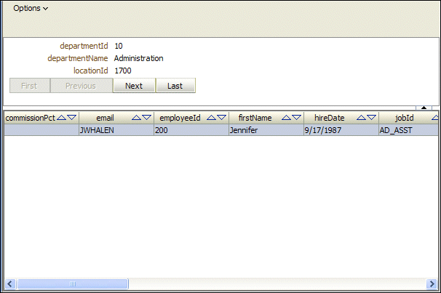Click the First navigation button

(x=29, y=86)
